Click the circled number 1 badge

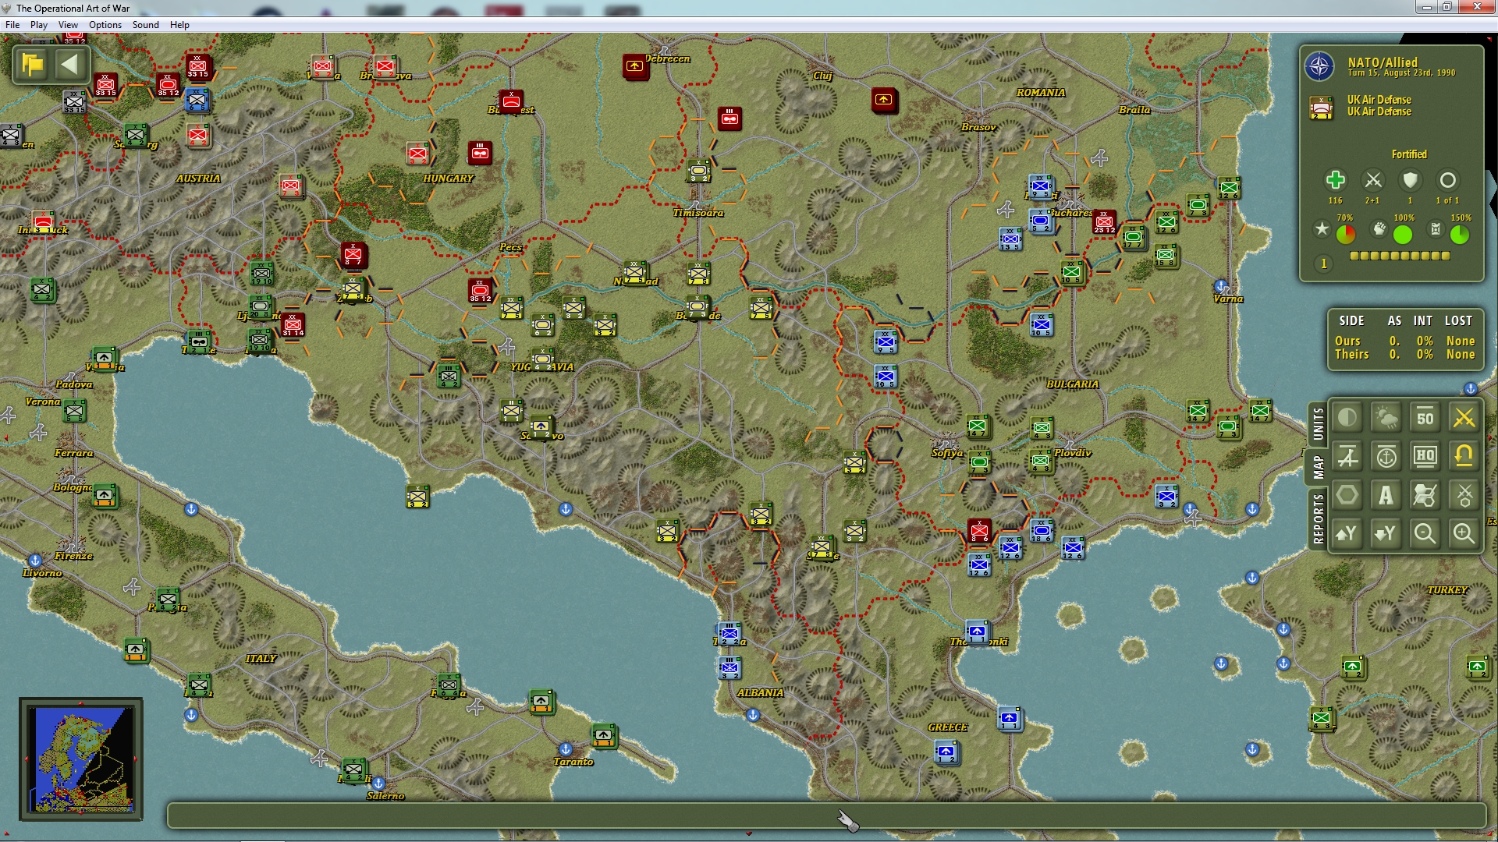1324,264
